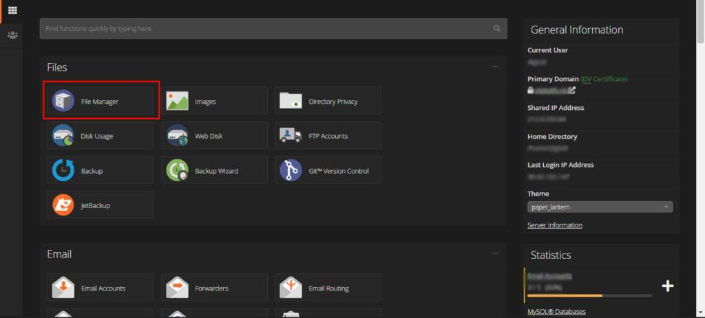
Task: Open the Forwarders envelope icon
Action: tap(177, 288)
